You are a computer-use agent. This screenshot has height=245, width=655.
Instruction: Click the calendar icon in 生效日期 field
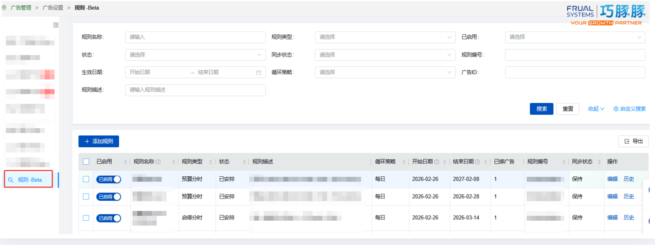[258, 73]
